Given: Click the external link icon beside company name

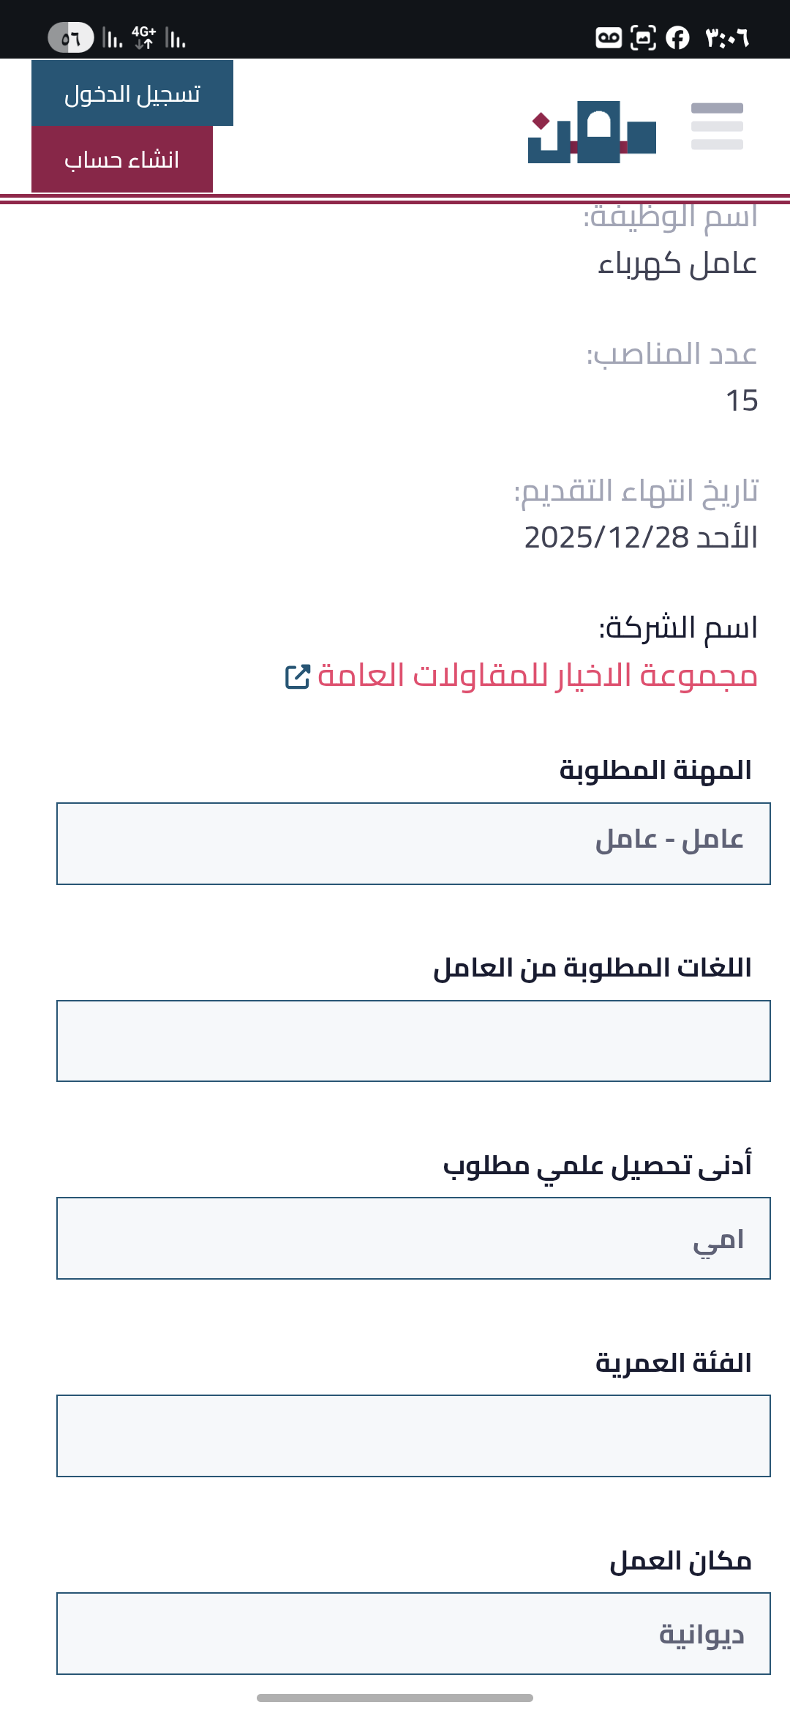Looking at the screenshot, I should pyautogui.click(x=298, y=676).
